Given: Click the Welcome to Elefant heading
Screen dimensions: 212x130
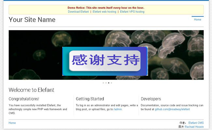Looking at the screenshot, I should (x=31, y=90).
